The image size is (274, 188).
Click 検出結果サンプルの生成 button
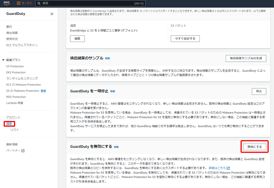pyautogui.click(x=246, y=59)
